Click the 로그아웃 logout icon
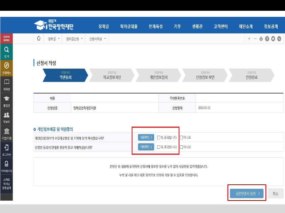 point(7,148)
